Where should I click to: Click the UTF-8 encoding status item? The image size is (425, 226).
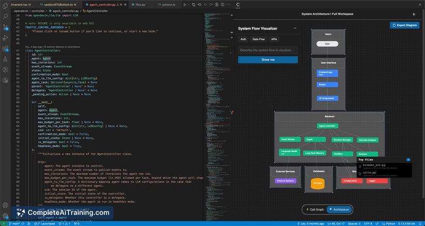(368, 223)
